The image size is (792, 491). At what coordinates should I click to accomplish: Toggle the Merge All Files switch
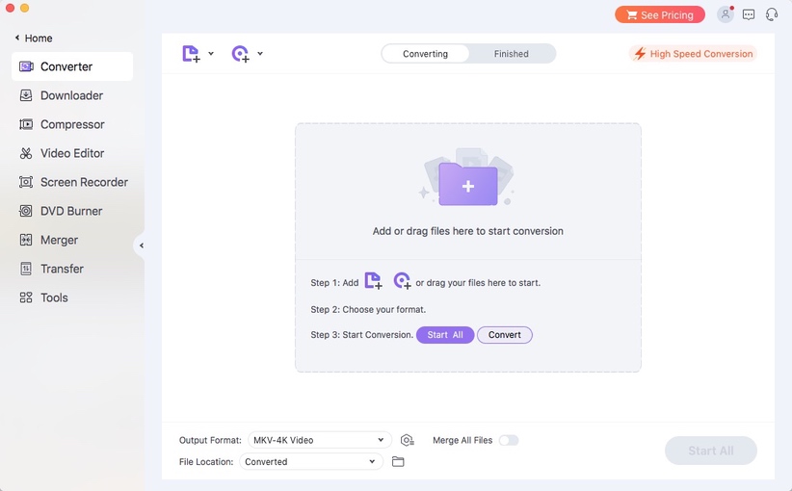coord(508,440)
